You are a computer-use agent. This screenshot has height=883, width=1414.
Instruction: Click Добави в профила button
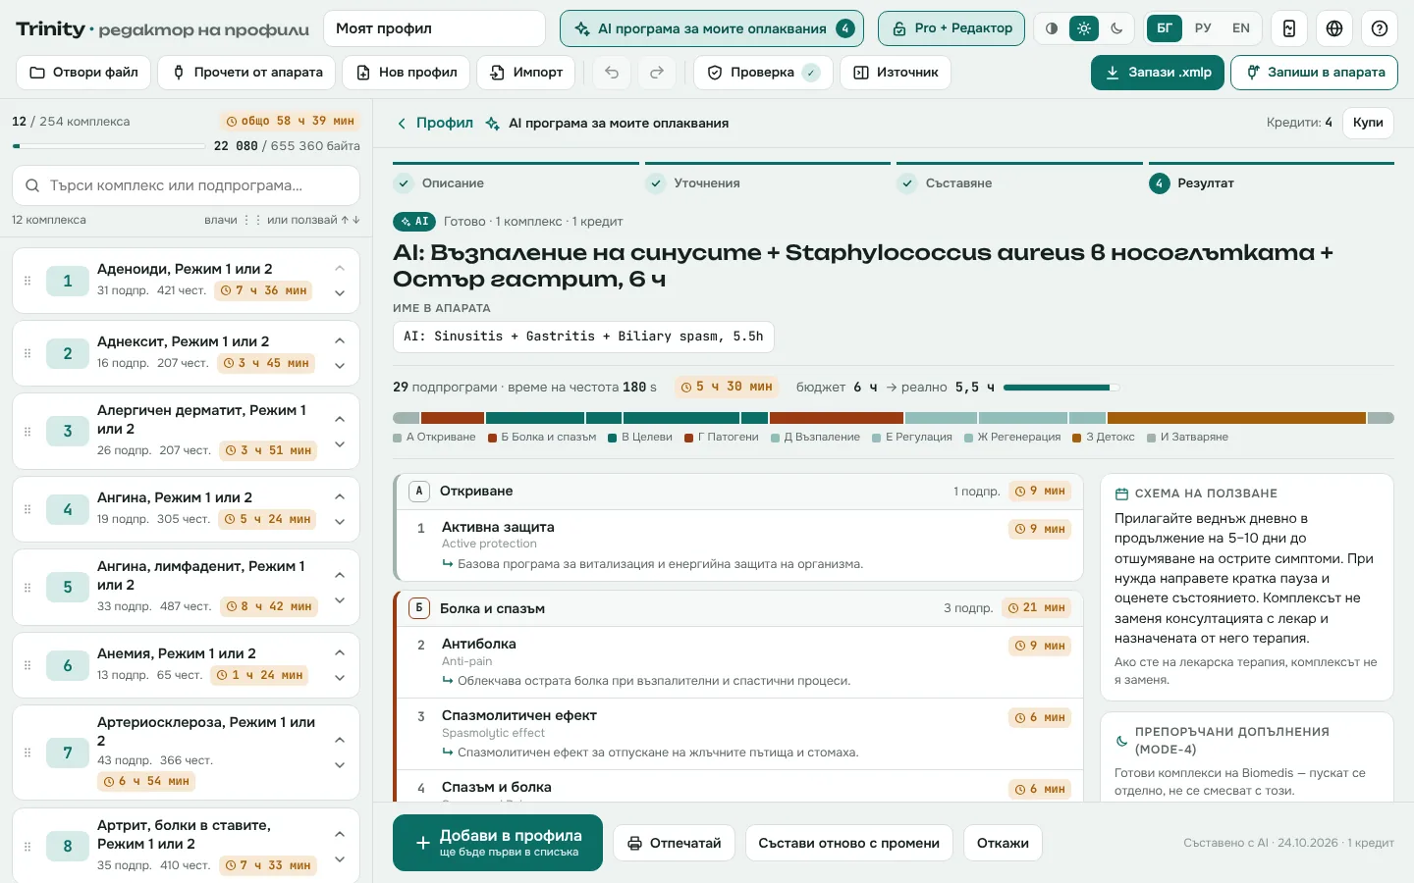498,843
